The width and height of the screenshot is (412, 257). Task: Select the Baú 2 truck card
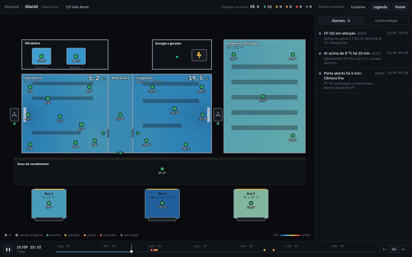tap(162, 204)
